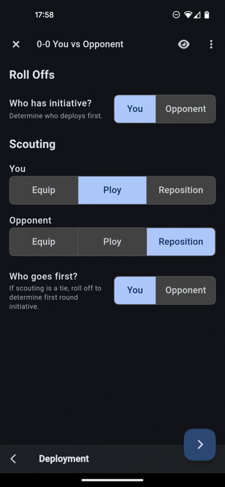Choose Reposition for Opponent scouting
The image size is (225, 487).
[181, 242]
